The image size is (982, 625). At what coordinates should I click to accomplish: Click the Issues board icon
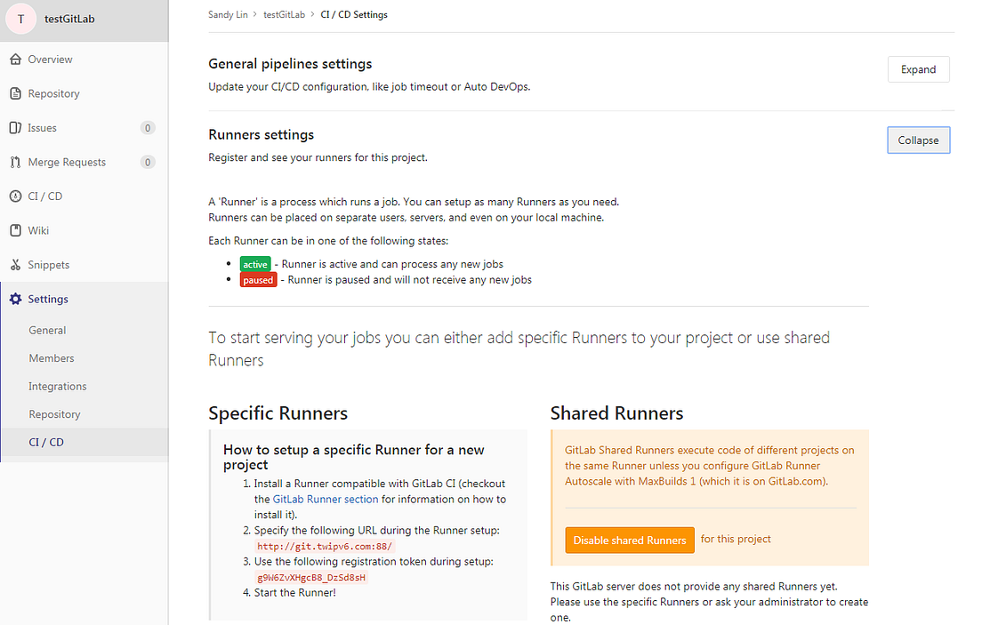click(x=16, y=128)
